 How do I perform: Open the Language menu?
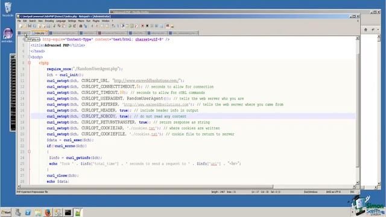click(x=61, y=21)
